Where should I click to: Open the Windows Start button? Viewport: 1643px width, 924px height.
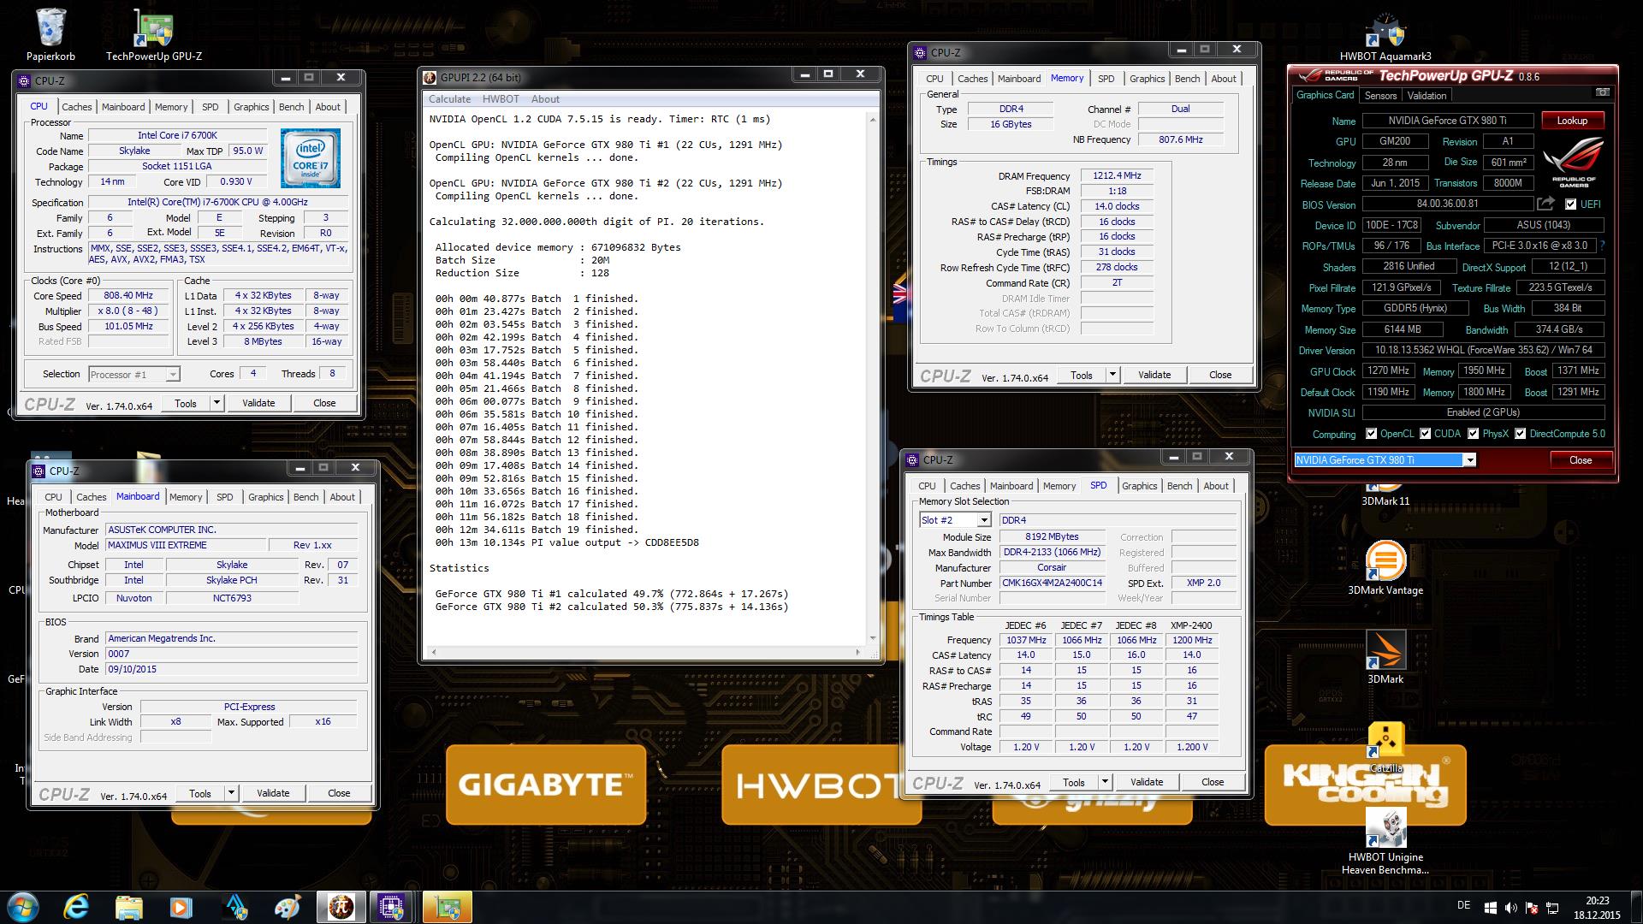(x=21, y=907)
